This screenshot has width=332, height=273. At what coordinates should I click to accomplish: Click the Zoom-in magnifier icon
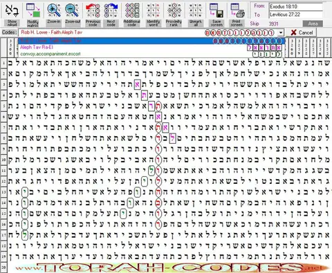tap(54, 10)
